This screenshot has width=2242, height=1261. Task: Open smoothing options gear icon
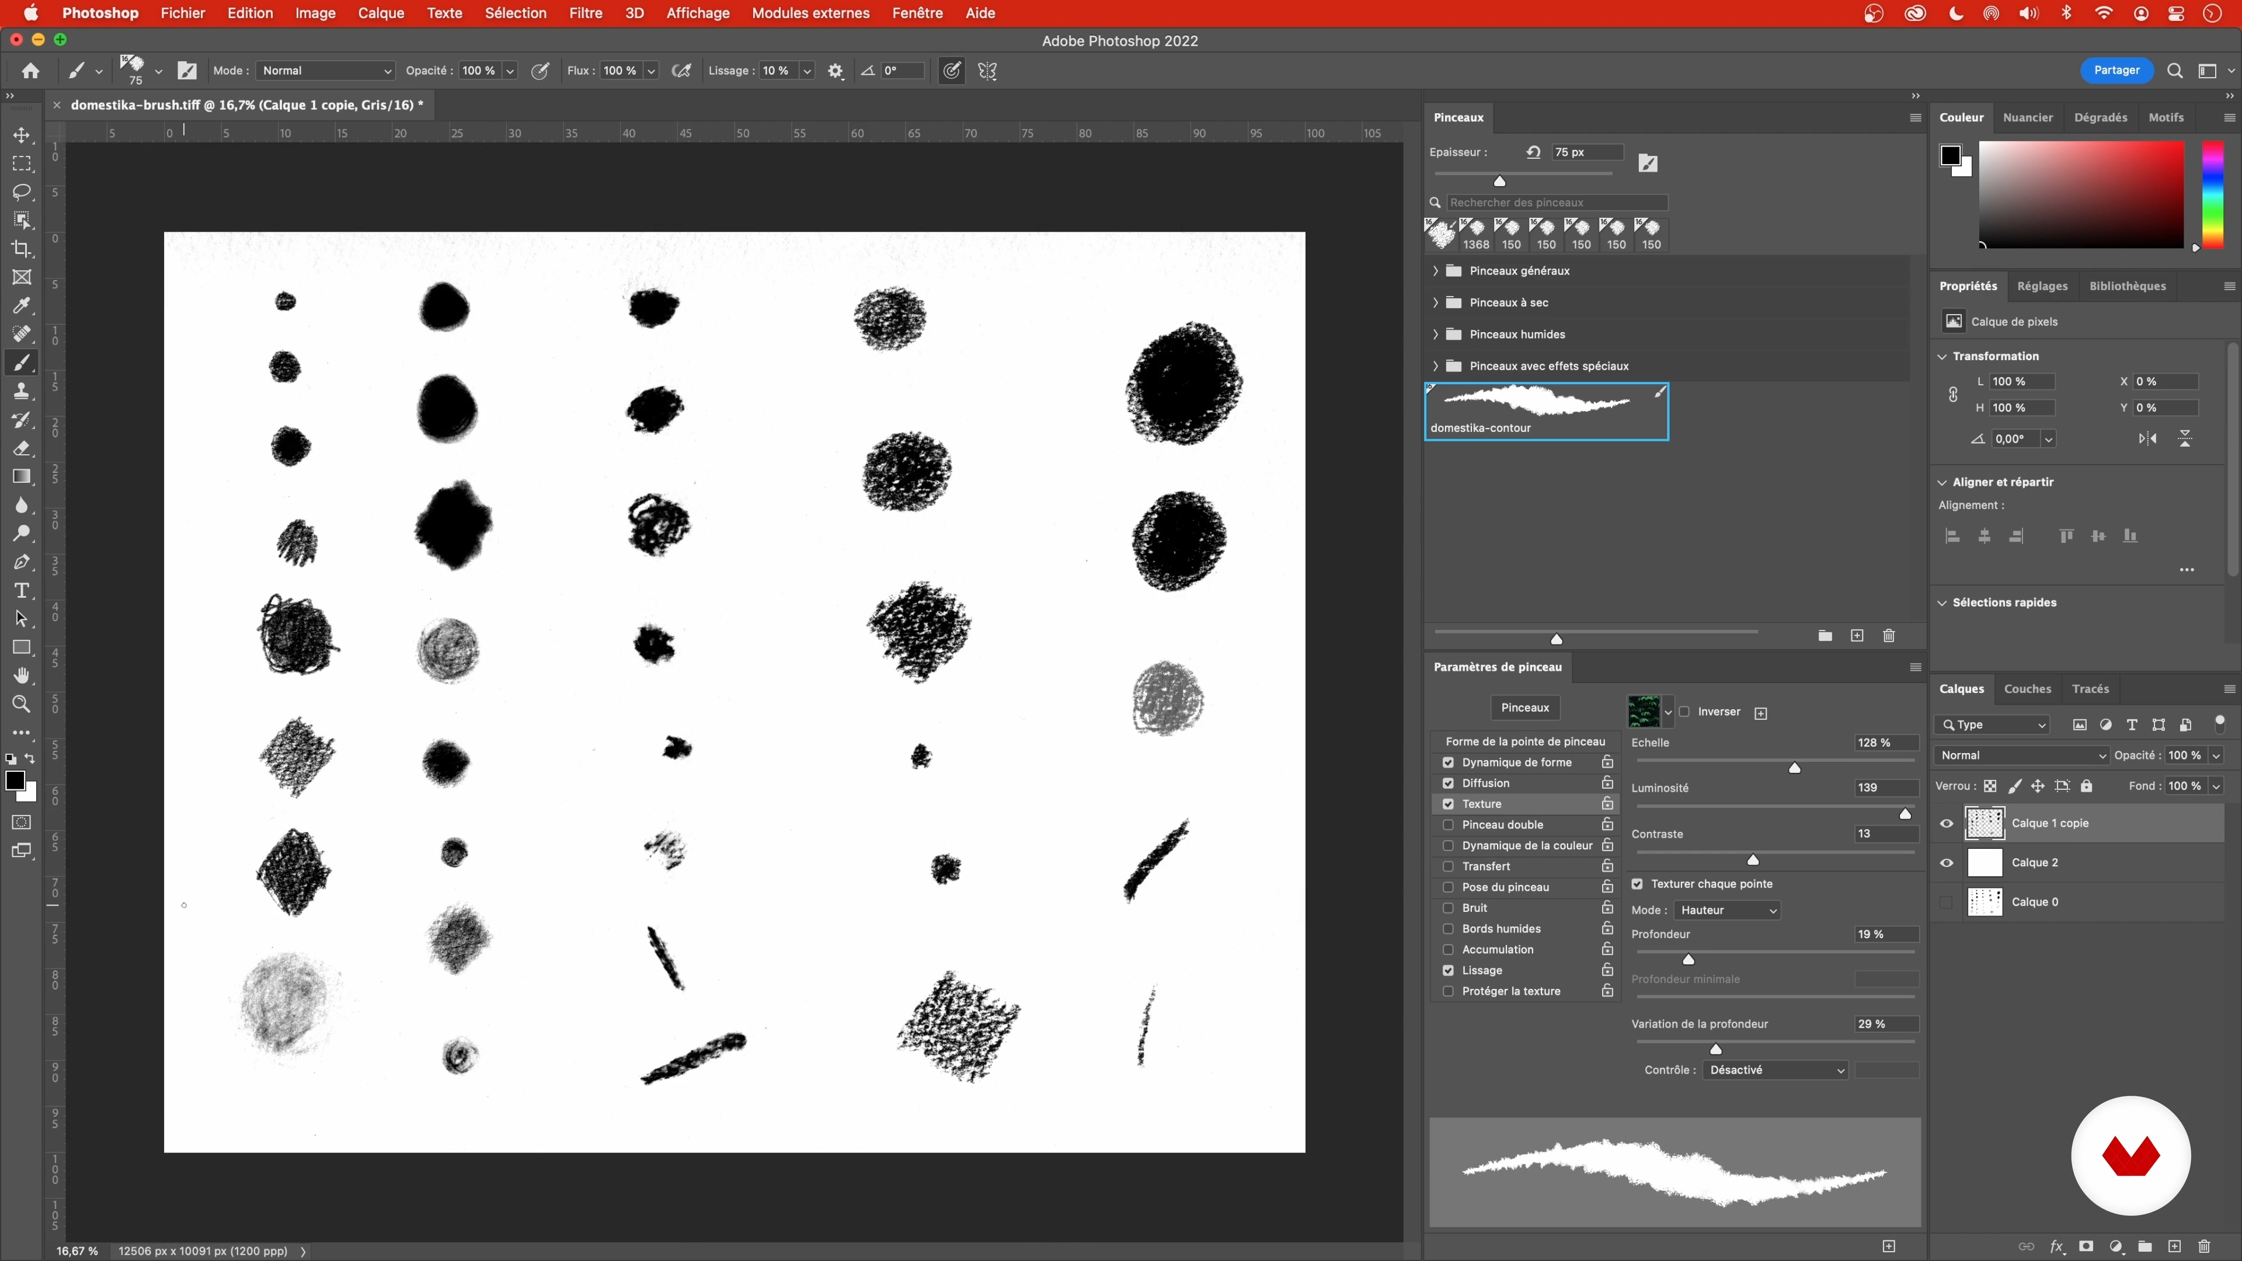click(x=835, y=71)
